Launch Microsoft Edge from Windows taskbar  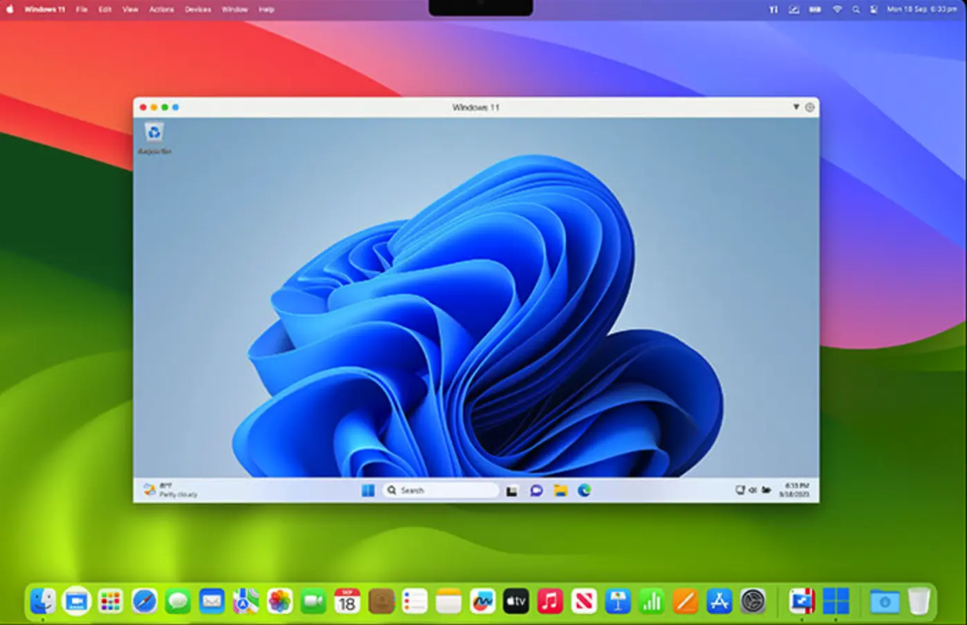[x=584, y=490]
